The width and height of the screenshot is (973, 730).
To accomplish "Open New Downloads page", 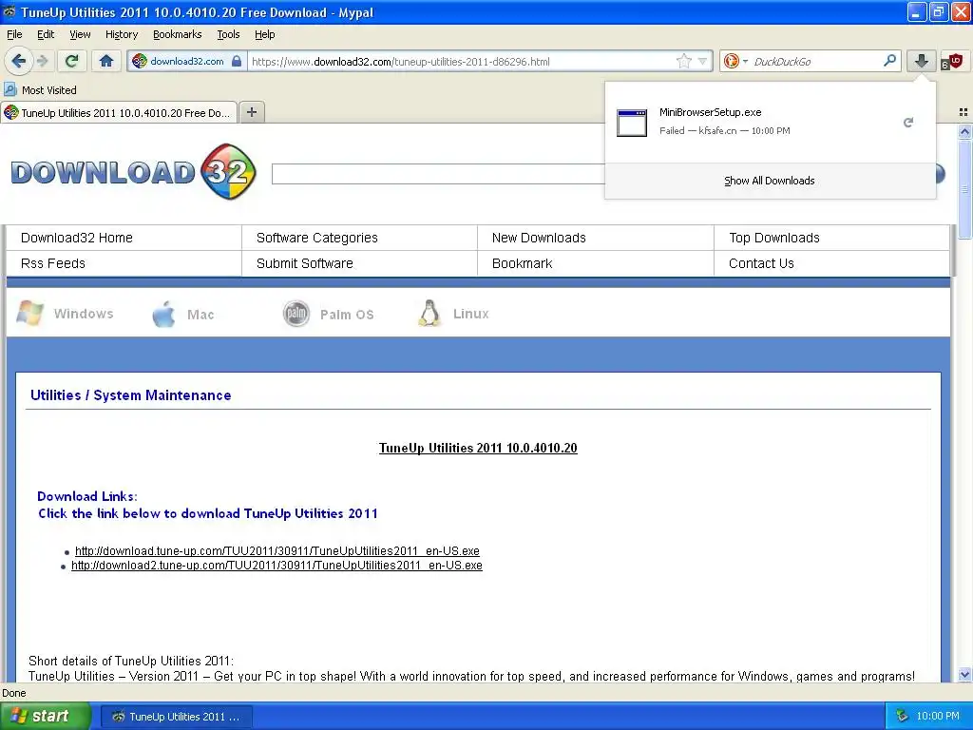I will click(x=539, y=238).
